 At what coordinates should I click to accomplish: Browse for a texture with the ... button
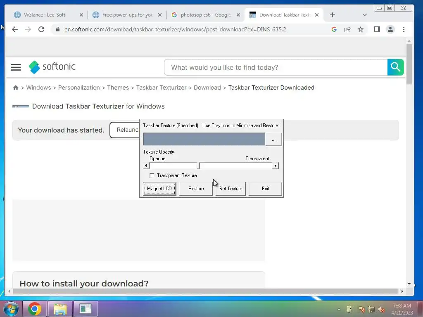[273, 140]
